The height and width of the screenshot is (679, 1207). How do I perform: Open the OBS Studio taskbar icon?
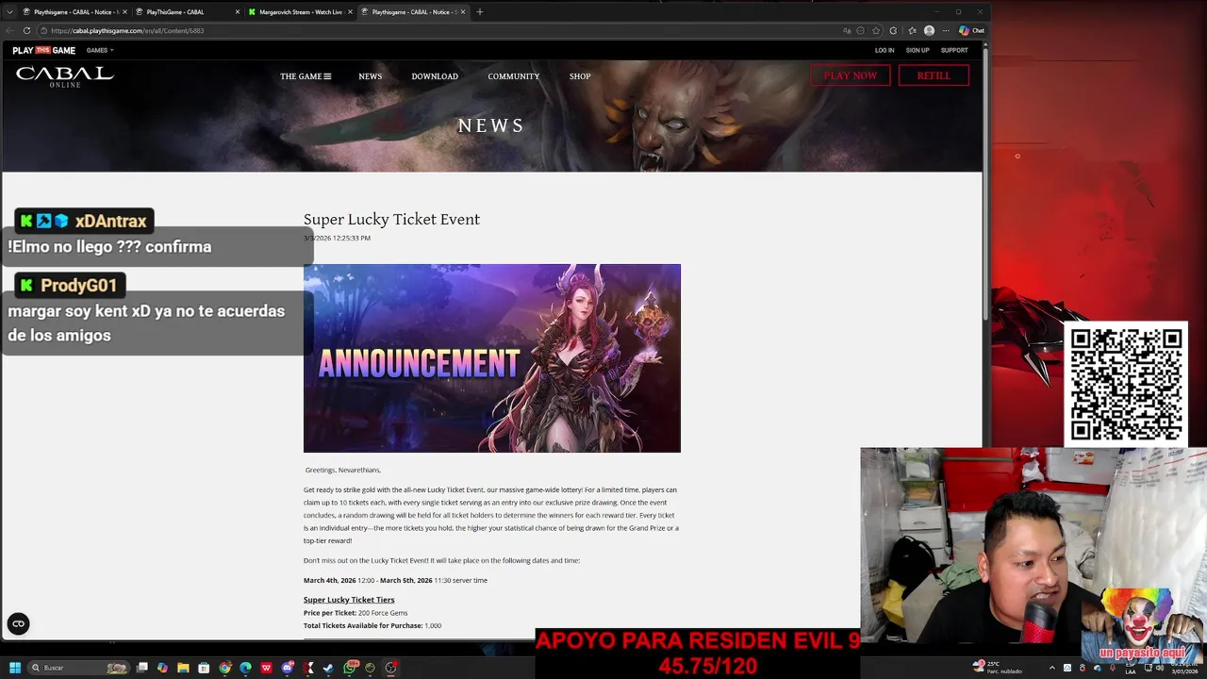[x=390, y=668]
